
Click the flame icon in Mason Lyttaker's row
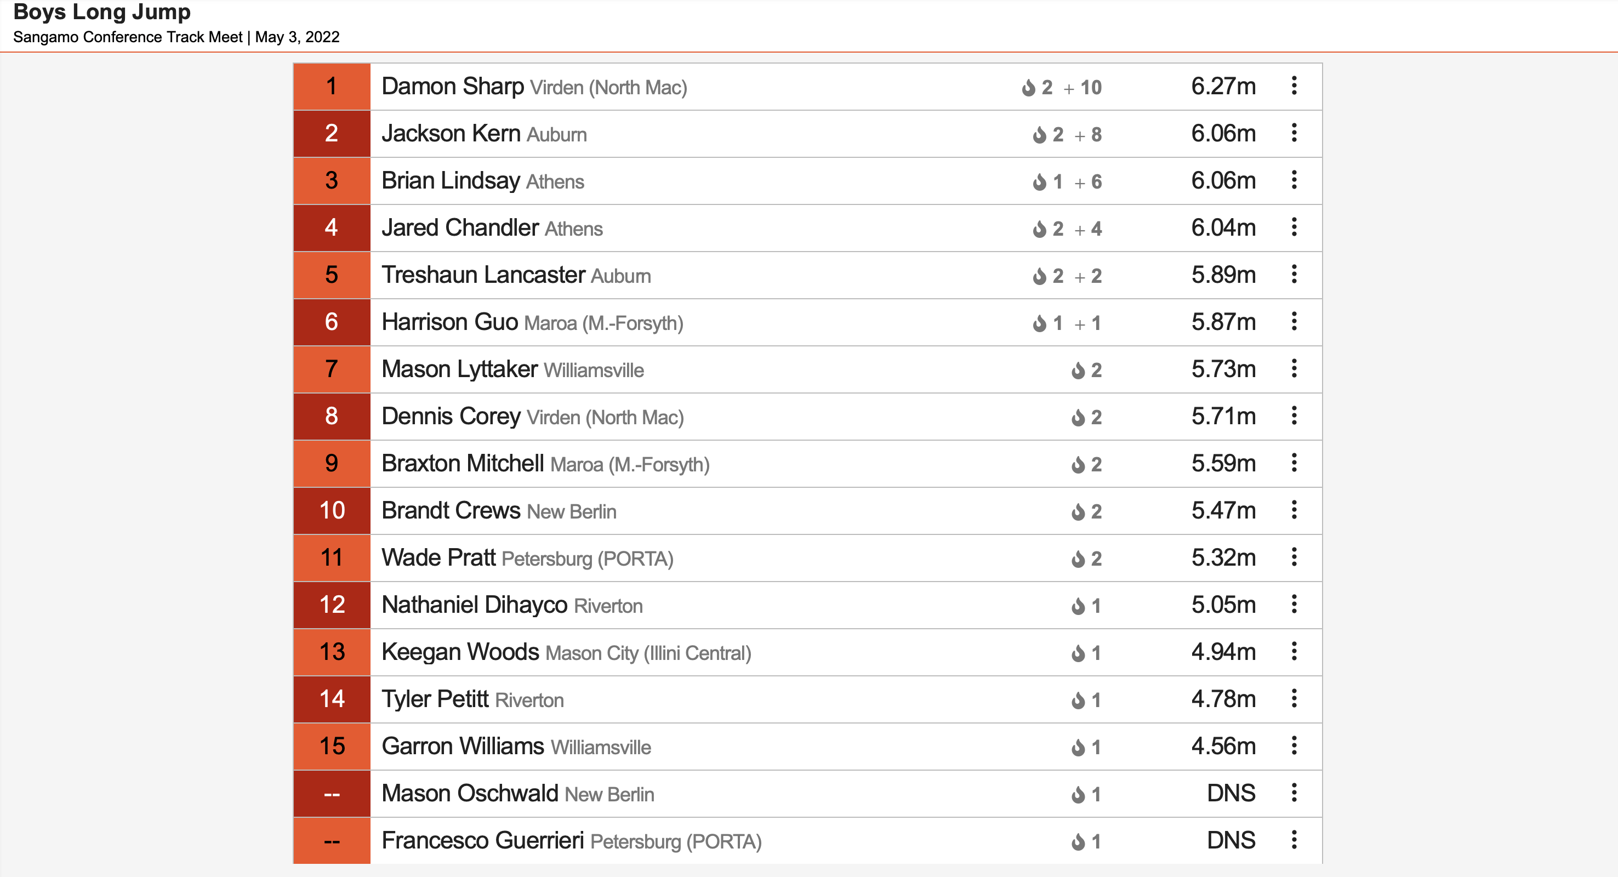tap(1078, 370)
